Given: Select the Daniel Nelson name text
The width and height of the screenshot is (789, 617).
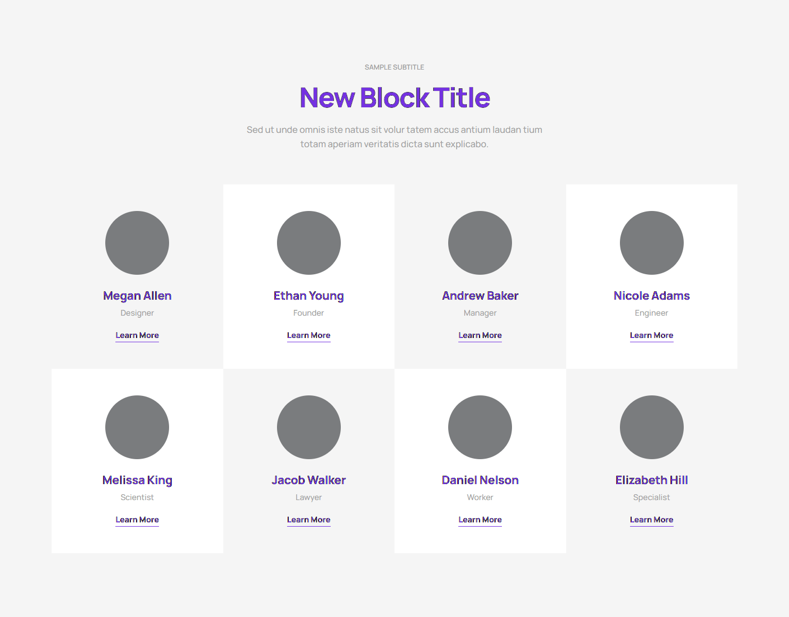Looking at the screenshot, I should [480, 480].
